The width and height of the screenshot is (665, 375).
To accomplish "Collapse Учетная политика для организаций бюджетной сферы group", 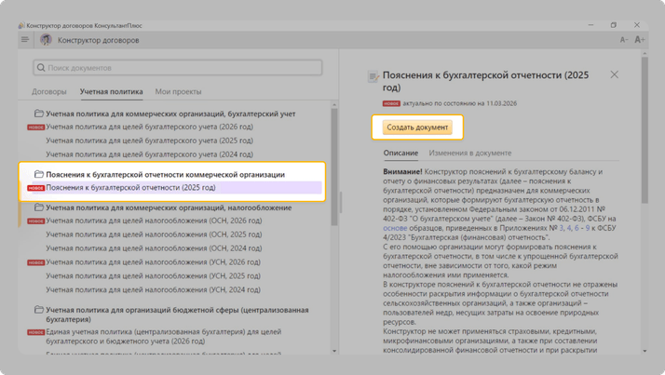I will tap(177, 315).
